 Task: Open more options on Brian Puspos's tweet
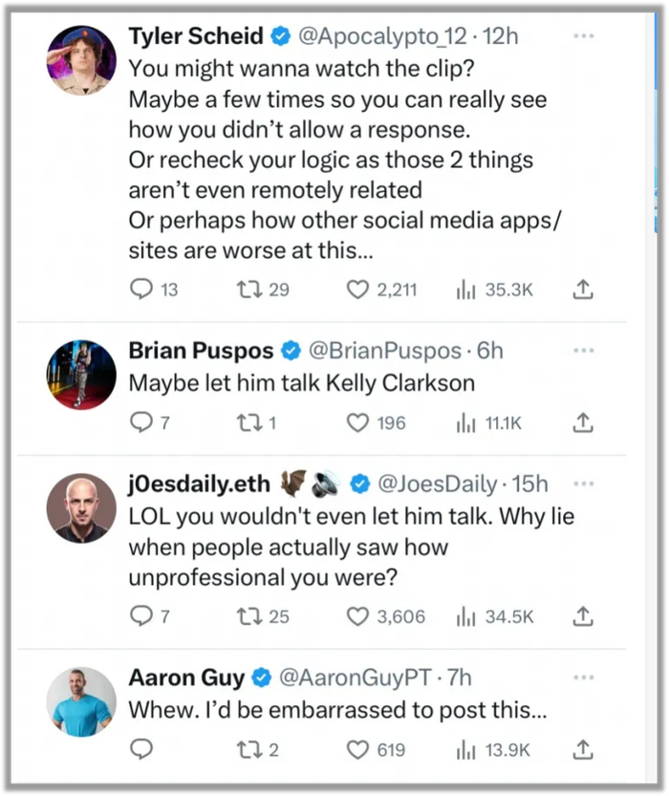click(x=583, y=351)
